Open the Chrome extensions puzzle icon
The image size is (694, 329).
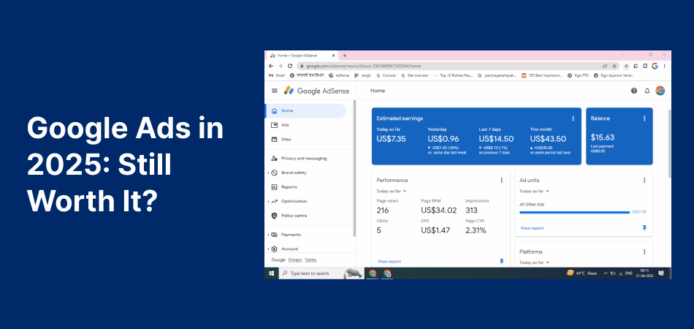pyautogui.click(x=636, y=66)
